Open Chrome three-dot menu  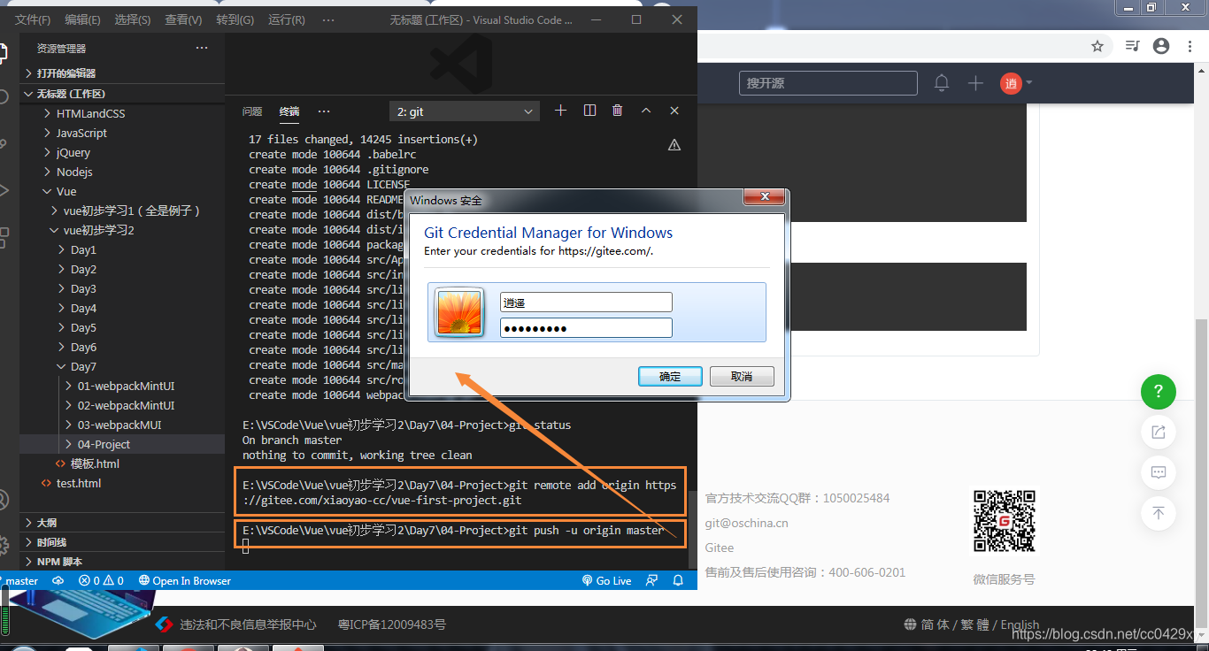[x=1190, y=46]
